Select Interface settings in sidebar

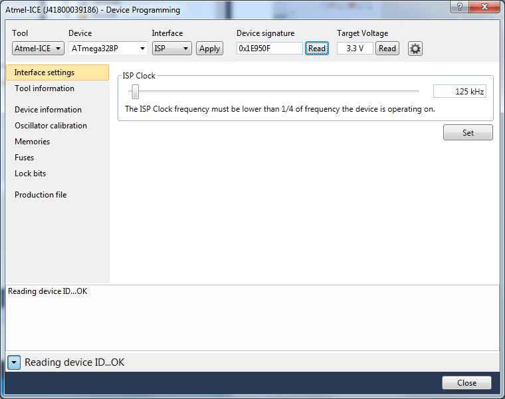[x=45, y=72]
